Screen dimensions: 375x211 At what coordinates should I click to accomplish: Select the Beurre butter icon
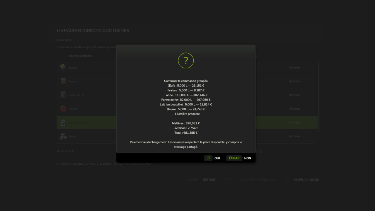click(63, 67)
